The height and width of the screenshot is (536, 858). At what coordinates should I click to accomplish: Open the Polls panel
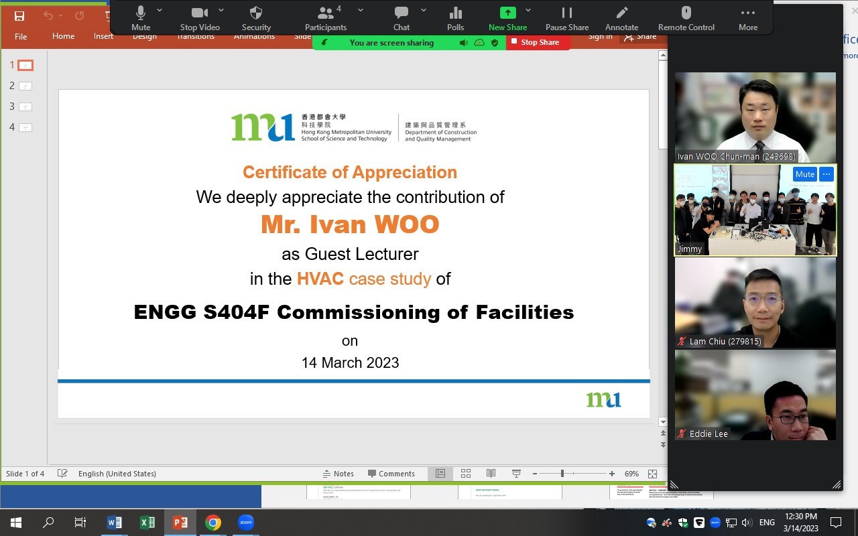(455, 18)
